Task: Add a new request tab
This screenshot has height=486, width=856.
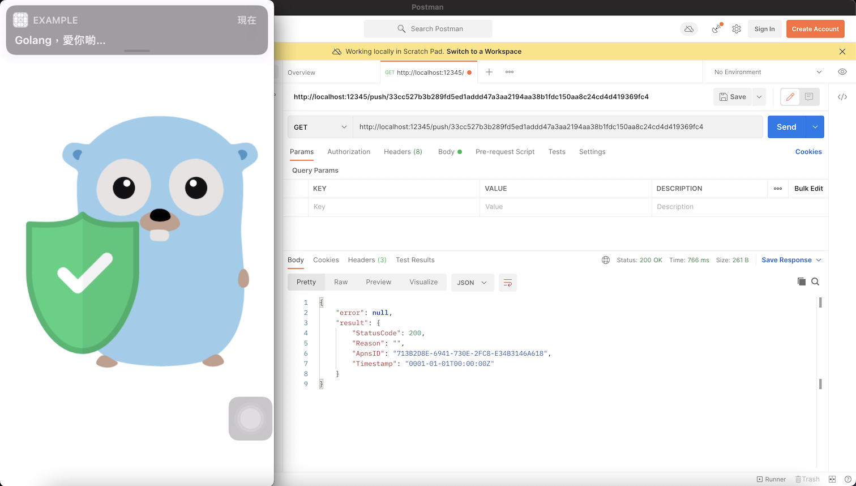Action: (x=489, y=72)
